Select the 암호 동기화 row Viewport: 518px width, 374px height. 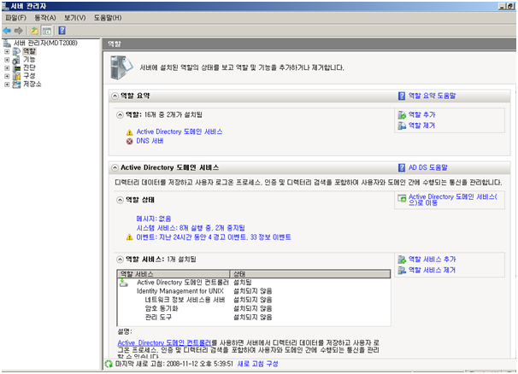(x=253, y=308)
